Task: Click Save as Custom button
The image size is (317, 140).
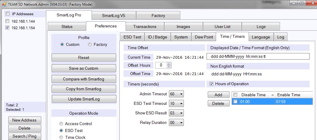Action: tap(84, 68)
